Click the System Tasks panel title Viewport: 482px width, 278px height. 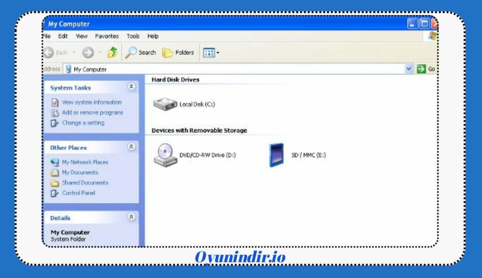click(x=71, y=88)
